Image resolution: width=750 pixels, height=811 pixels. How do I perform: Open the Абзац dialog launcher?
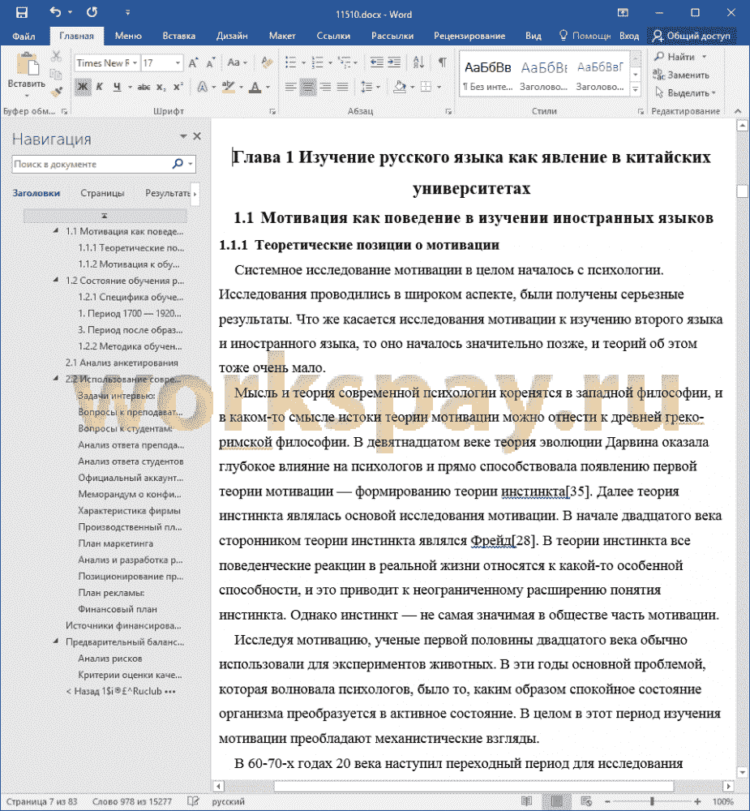click(x=448, y=111)
